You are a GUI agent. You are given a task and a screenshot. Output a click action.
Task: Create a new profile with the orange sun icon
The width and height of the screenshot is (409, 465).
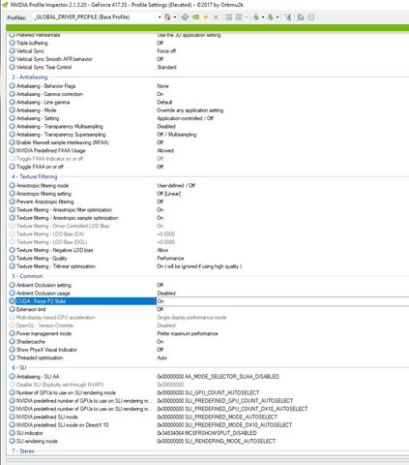point(206,17)
